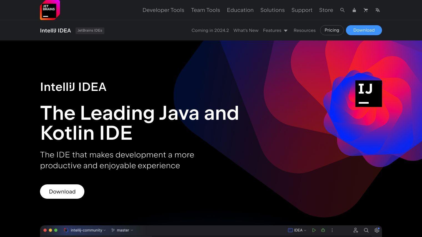Open the Solutions menu
The image size is (422, 237).
point(272,10)
